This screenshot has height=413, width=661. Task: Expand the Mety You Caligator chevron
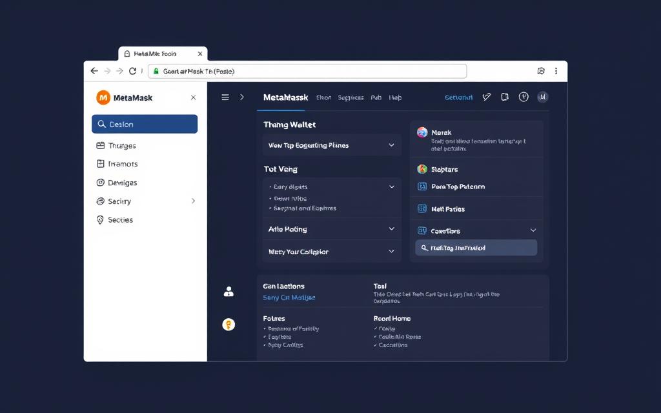392,251
